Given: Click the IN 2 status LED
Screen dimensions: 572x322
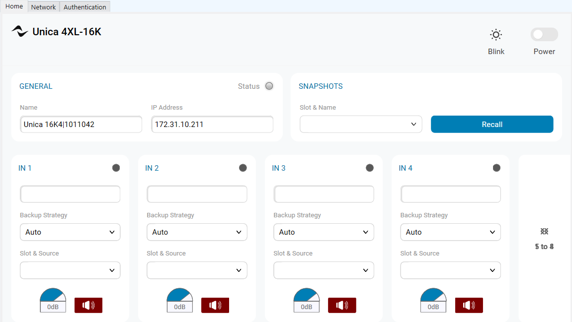Looking at the screenshot, I should pyautogui.click(x=243, y=168).
